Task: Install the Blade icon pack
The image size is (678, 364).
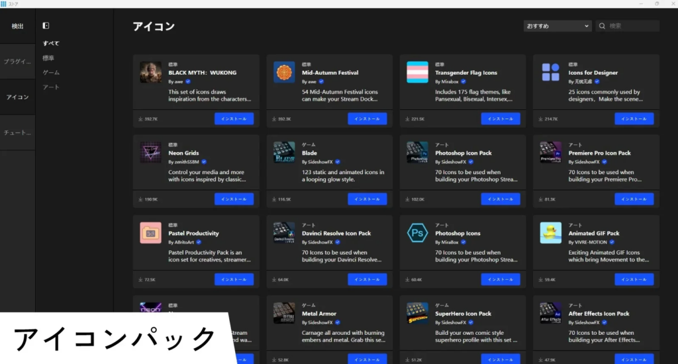Action: click(367, 199)
